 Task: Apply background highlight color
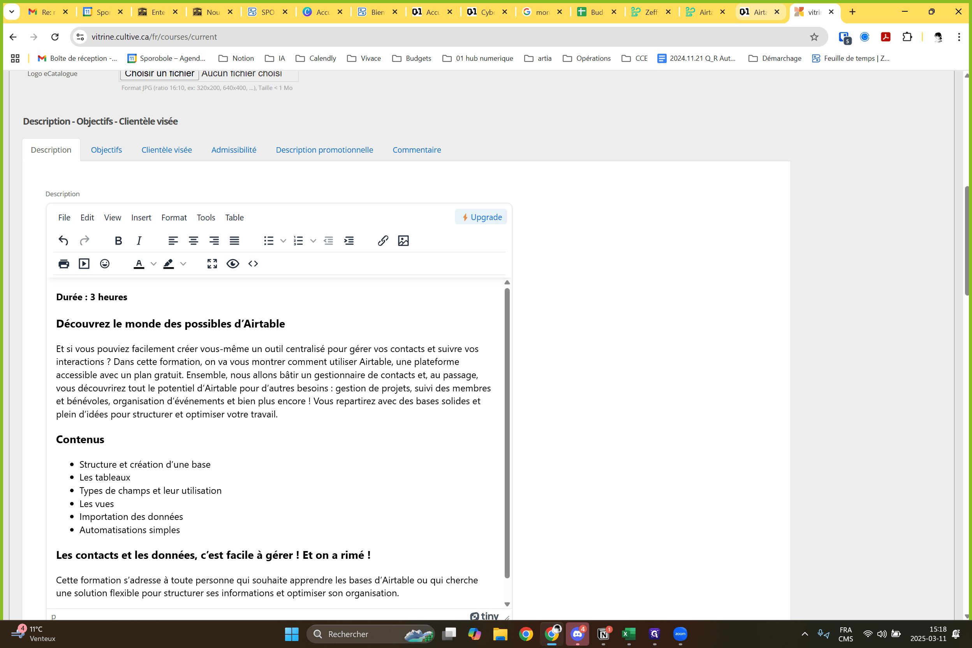tap(169, 264)
